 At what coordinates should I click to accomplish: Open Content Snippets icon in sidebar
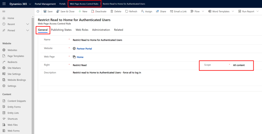coord(4,101)
